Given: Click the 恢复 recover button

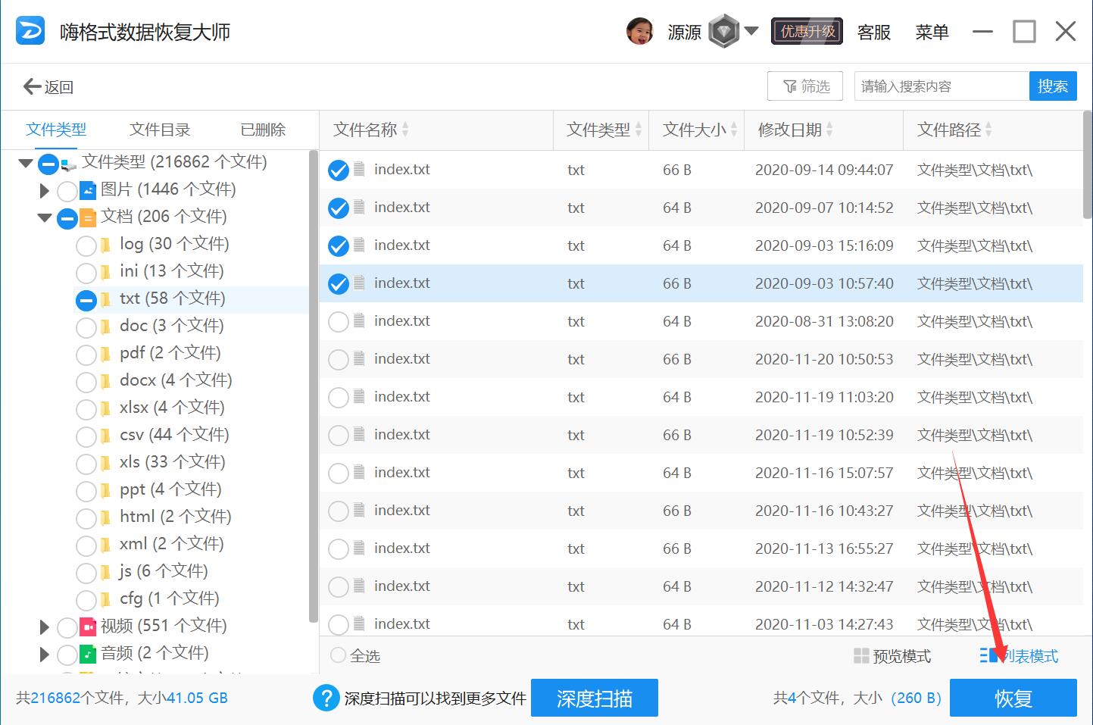Looking at the screenshot, I should pos(1013,698).
